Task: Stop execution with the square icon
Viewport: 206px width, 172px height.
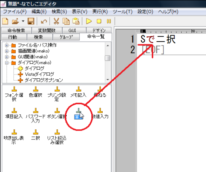Action: 99,21
